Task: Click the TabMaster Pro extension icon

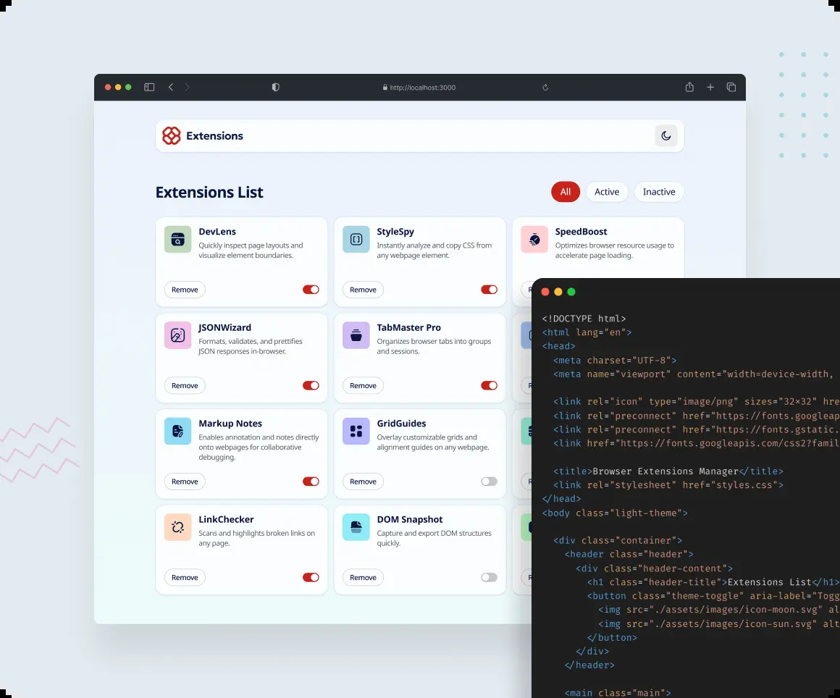Action: click(x=356, y=335)
